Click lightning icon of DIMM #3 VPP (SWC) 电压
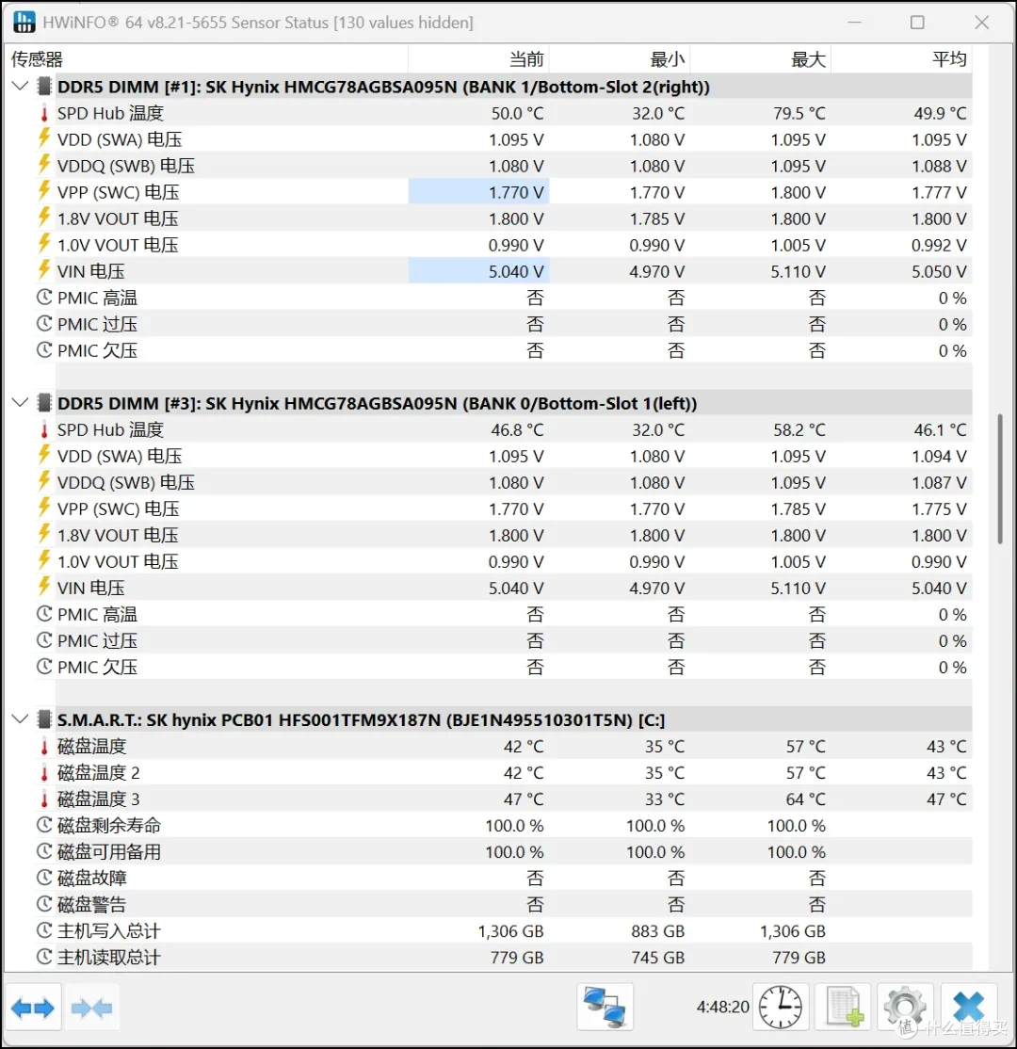 44,508
